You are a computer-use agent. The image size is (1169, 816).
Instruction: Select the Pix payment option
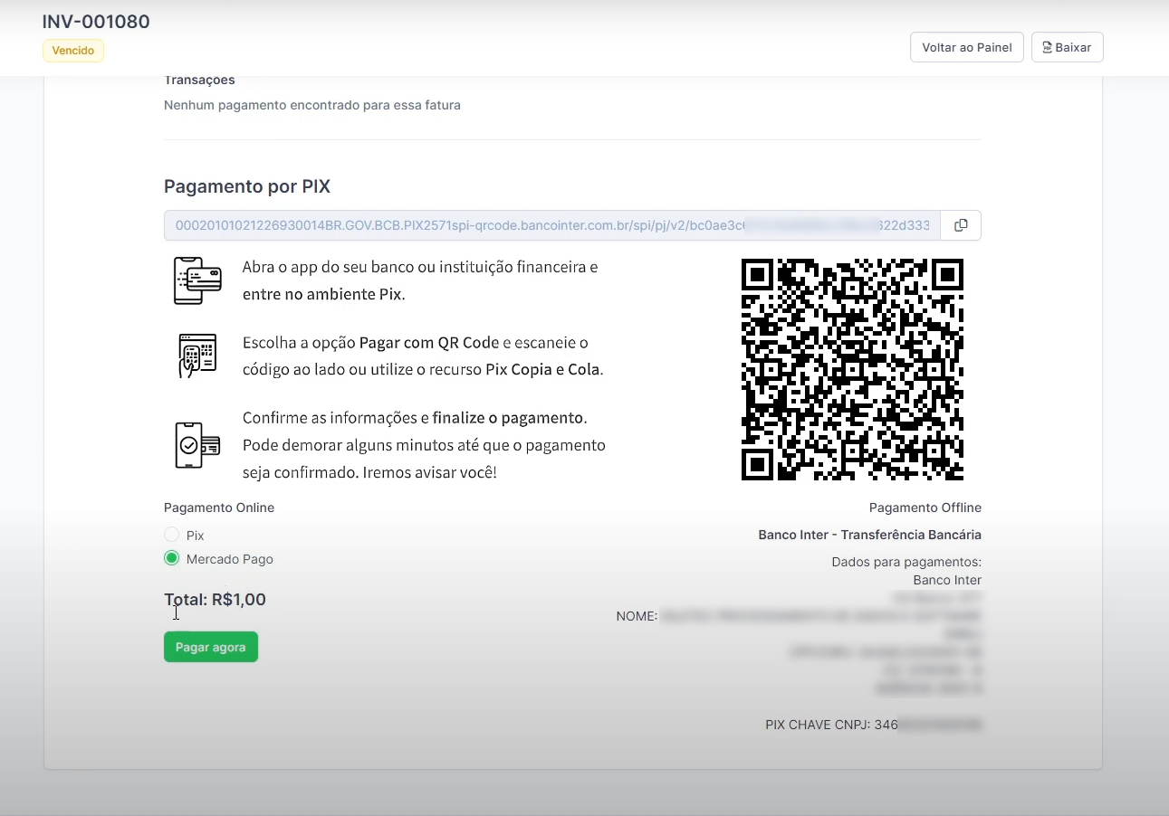click(x=171, y=535)
